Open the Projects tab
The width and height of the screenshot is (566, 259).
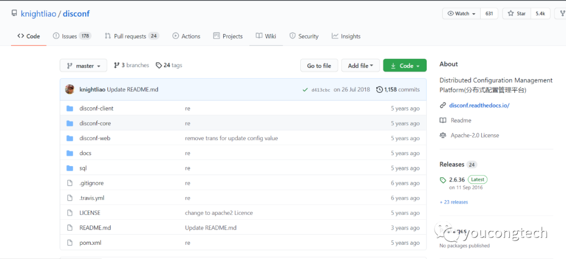[228, 36]
